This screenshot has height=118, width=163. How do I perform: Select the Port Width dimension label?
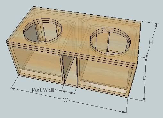click(44, 90)
